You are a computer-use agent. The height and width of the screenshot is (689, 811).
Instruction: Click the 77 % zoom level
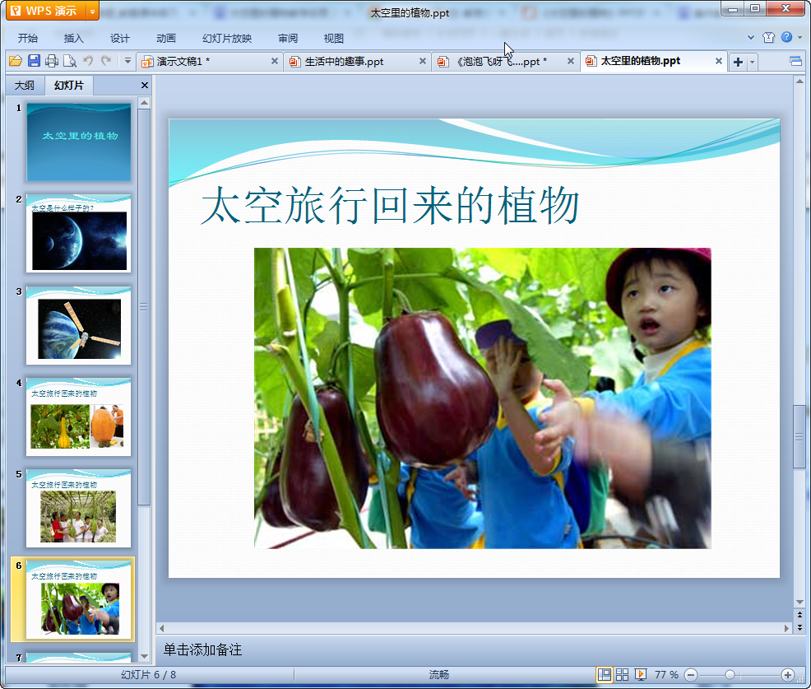pyautogui.click(x=666, y=674)
